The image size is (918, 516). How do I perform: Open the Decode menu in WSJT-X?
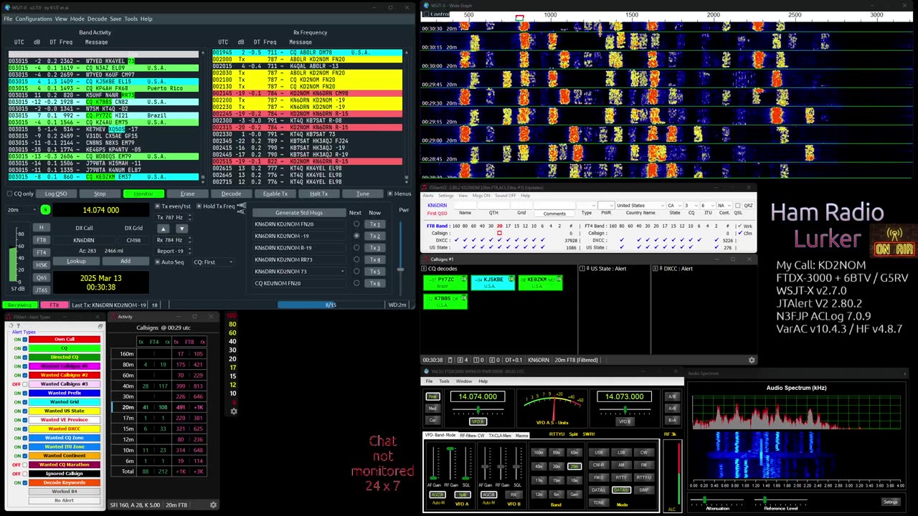(x=97, y=19)
